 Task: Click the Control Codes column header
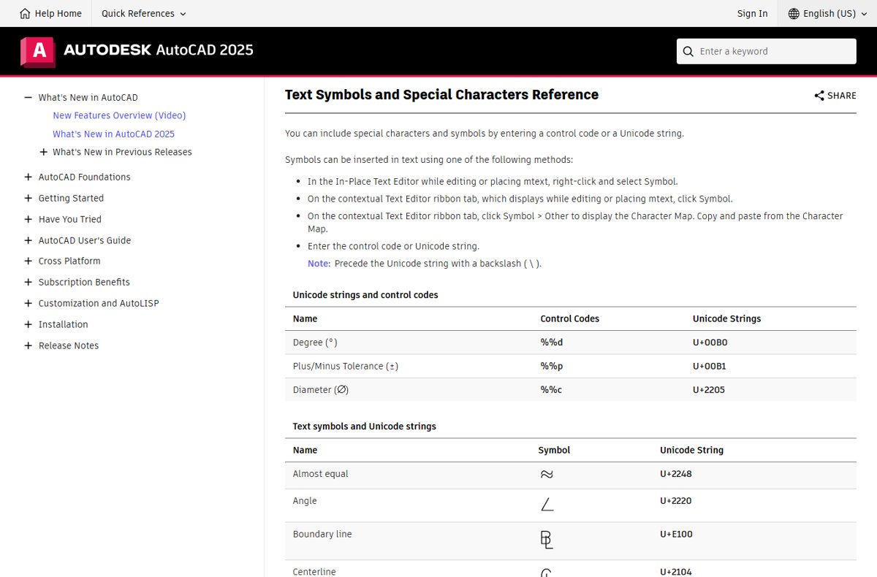point(570,318)
